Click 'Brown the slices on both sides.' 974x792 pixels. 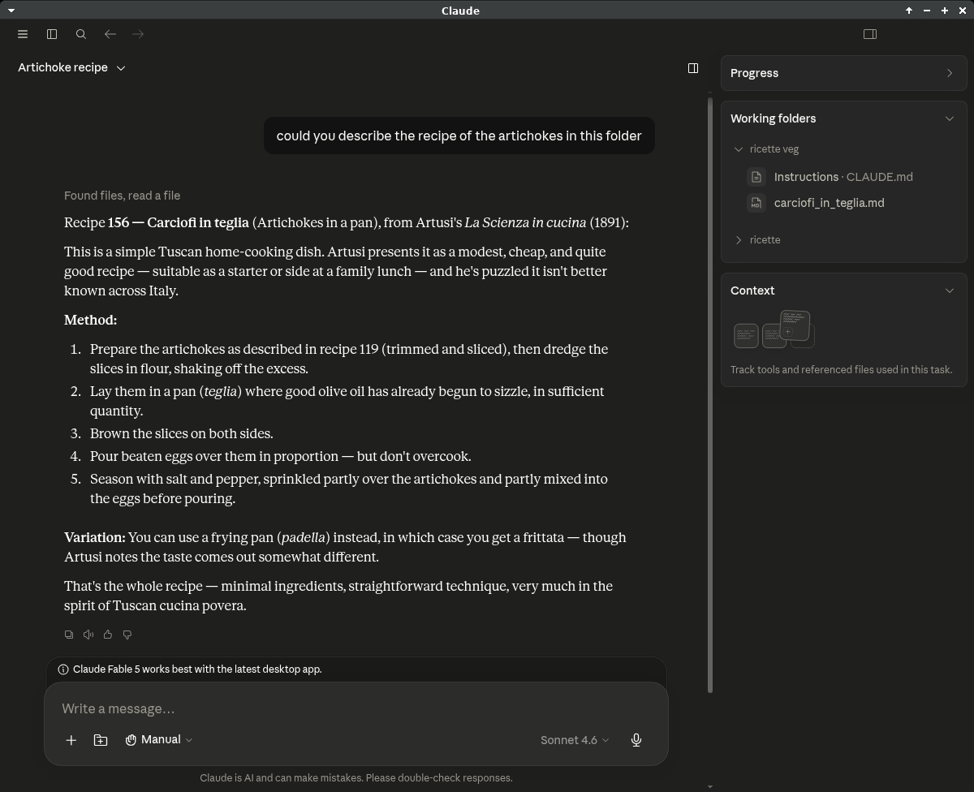pyautogui.click(x=182, y=433)
